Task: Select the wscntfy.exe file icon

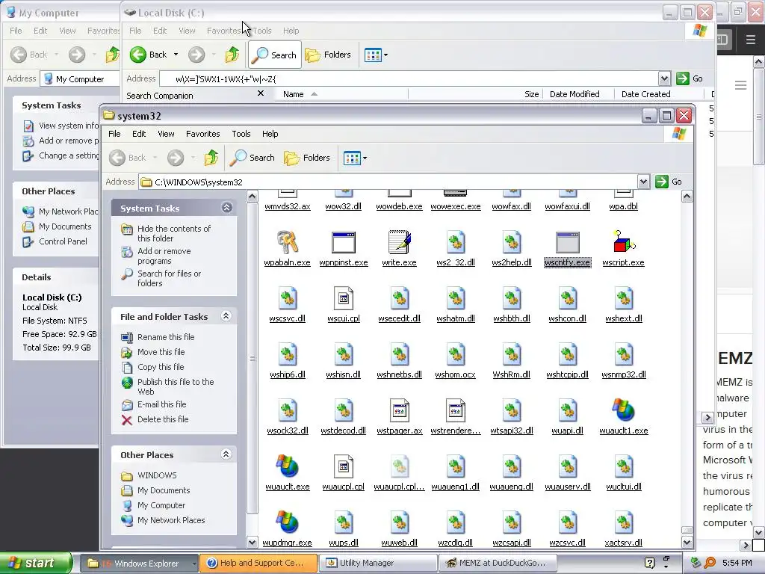Action: [568, 243]
